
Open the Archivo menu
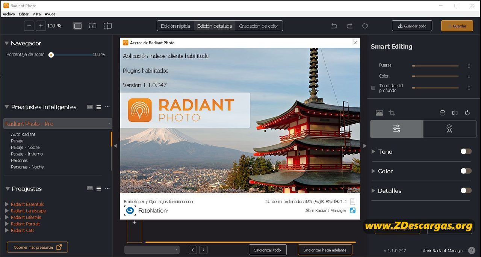[x=9, y=14]
